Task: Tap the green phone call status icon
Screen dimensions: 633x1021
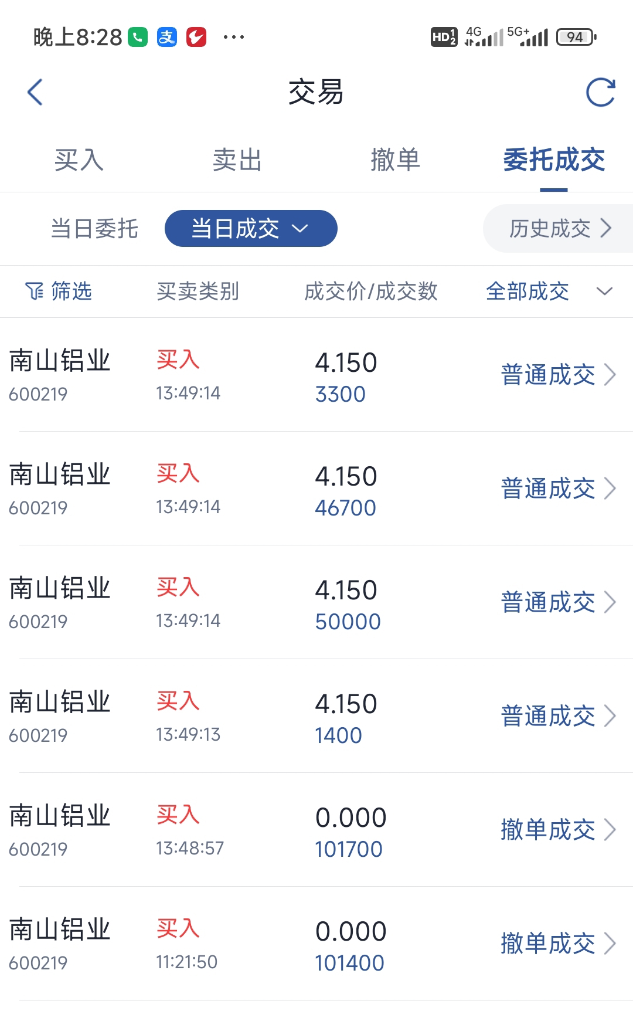Action: coord(138,37)
